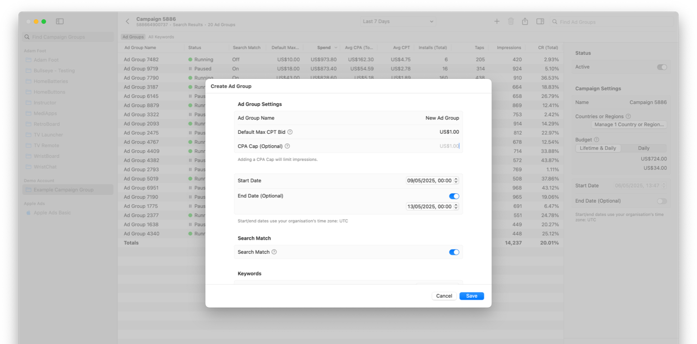697x344 pixels.
Task: Select the Daily budget segment
Action: tap(644, 148)
